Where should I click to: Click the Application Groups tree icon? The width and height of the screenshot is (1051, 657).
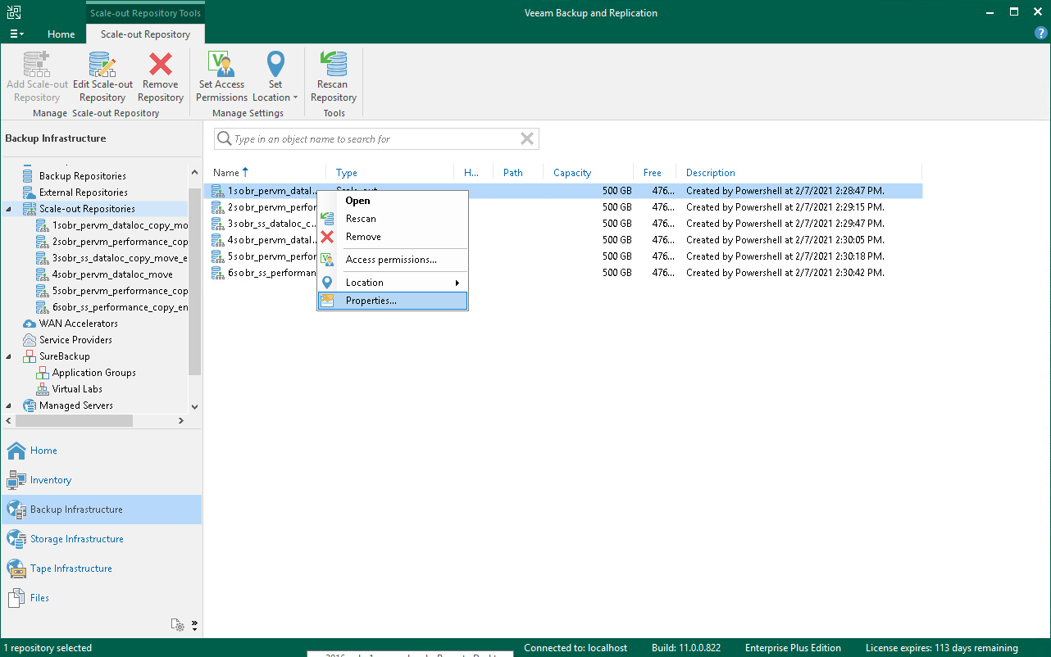pos(43,373)
